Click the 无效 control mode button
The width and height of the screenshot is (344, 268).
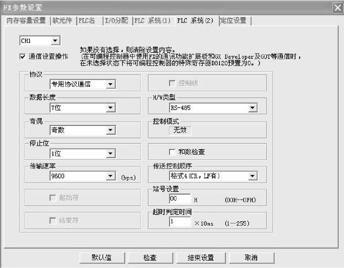point(180,130)
